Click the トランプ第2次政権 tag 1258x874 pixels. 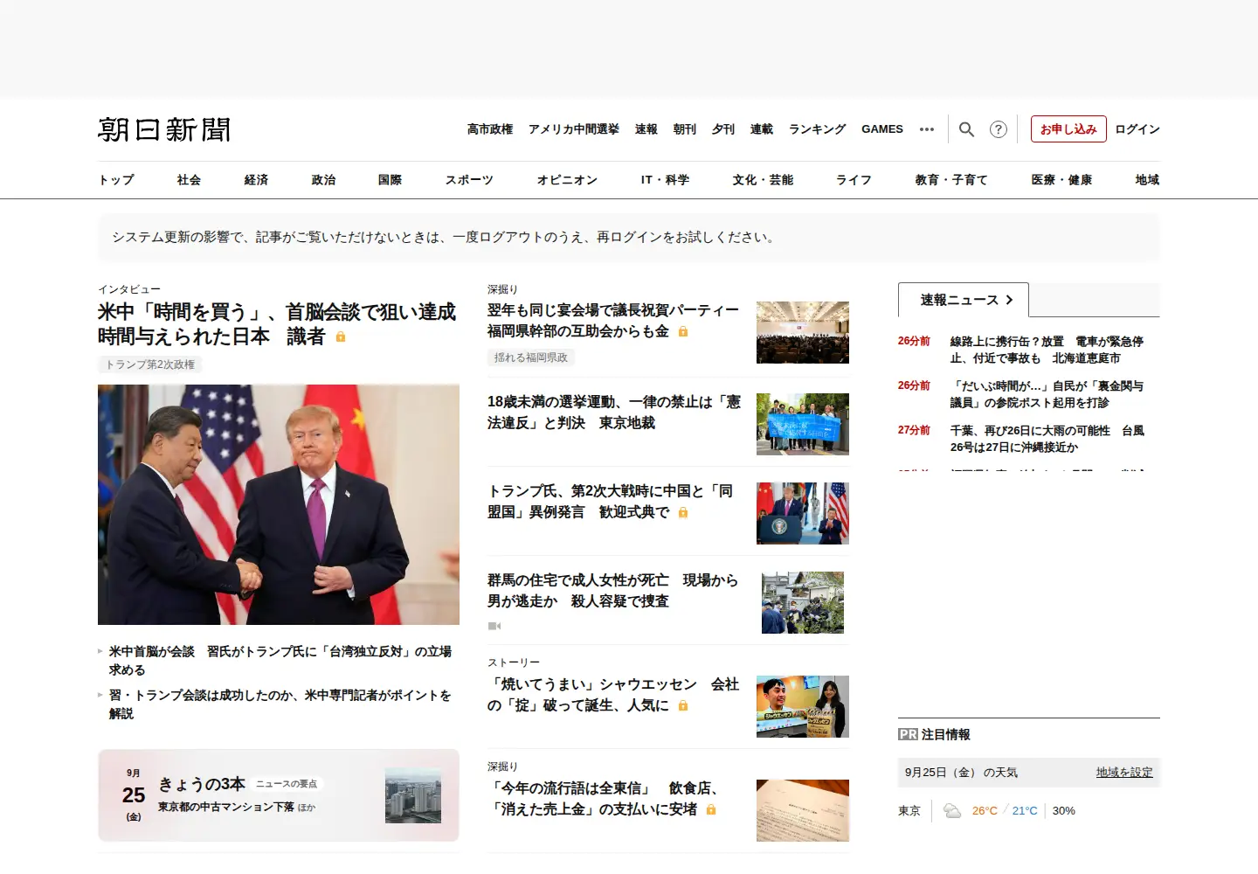click(x=150, y=364)
